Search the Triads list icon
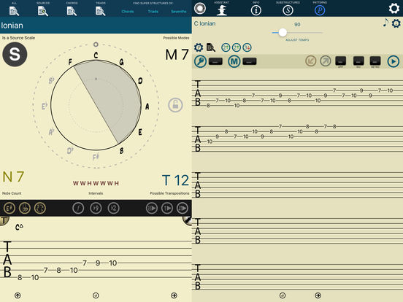Image resolution: width=403 pixels, height=302 pixels. (x=100, y=11)
